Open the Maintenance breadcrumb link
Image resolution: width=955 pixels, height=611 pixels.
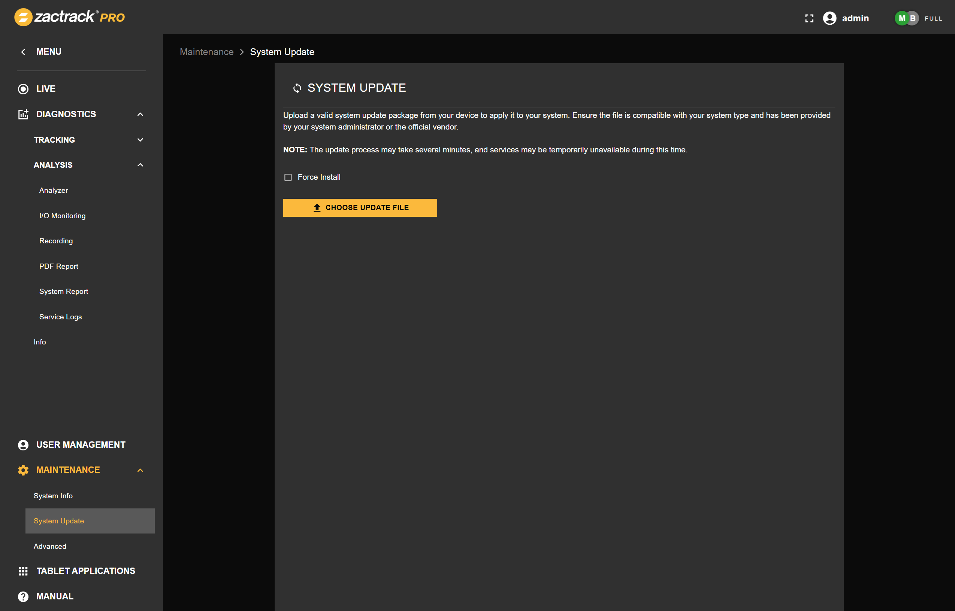click(x=206, y=52)
